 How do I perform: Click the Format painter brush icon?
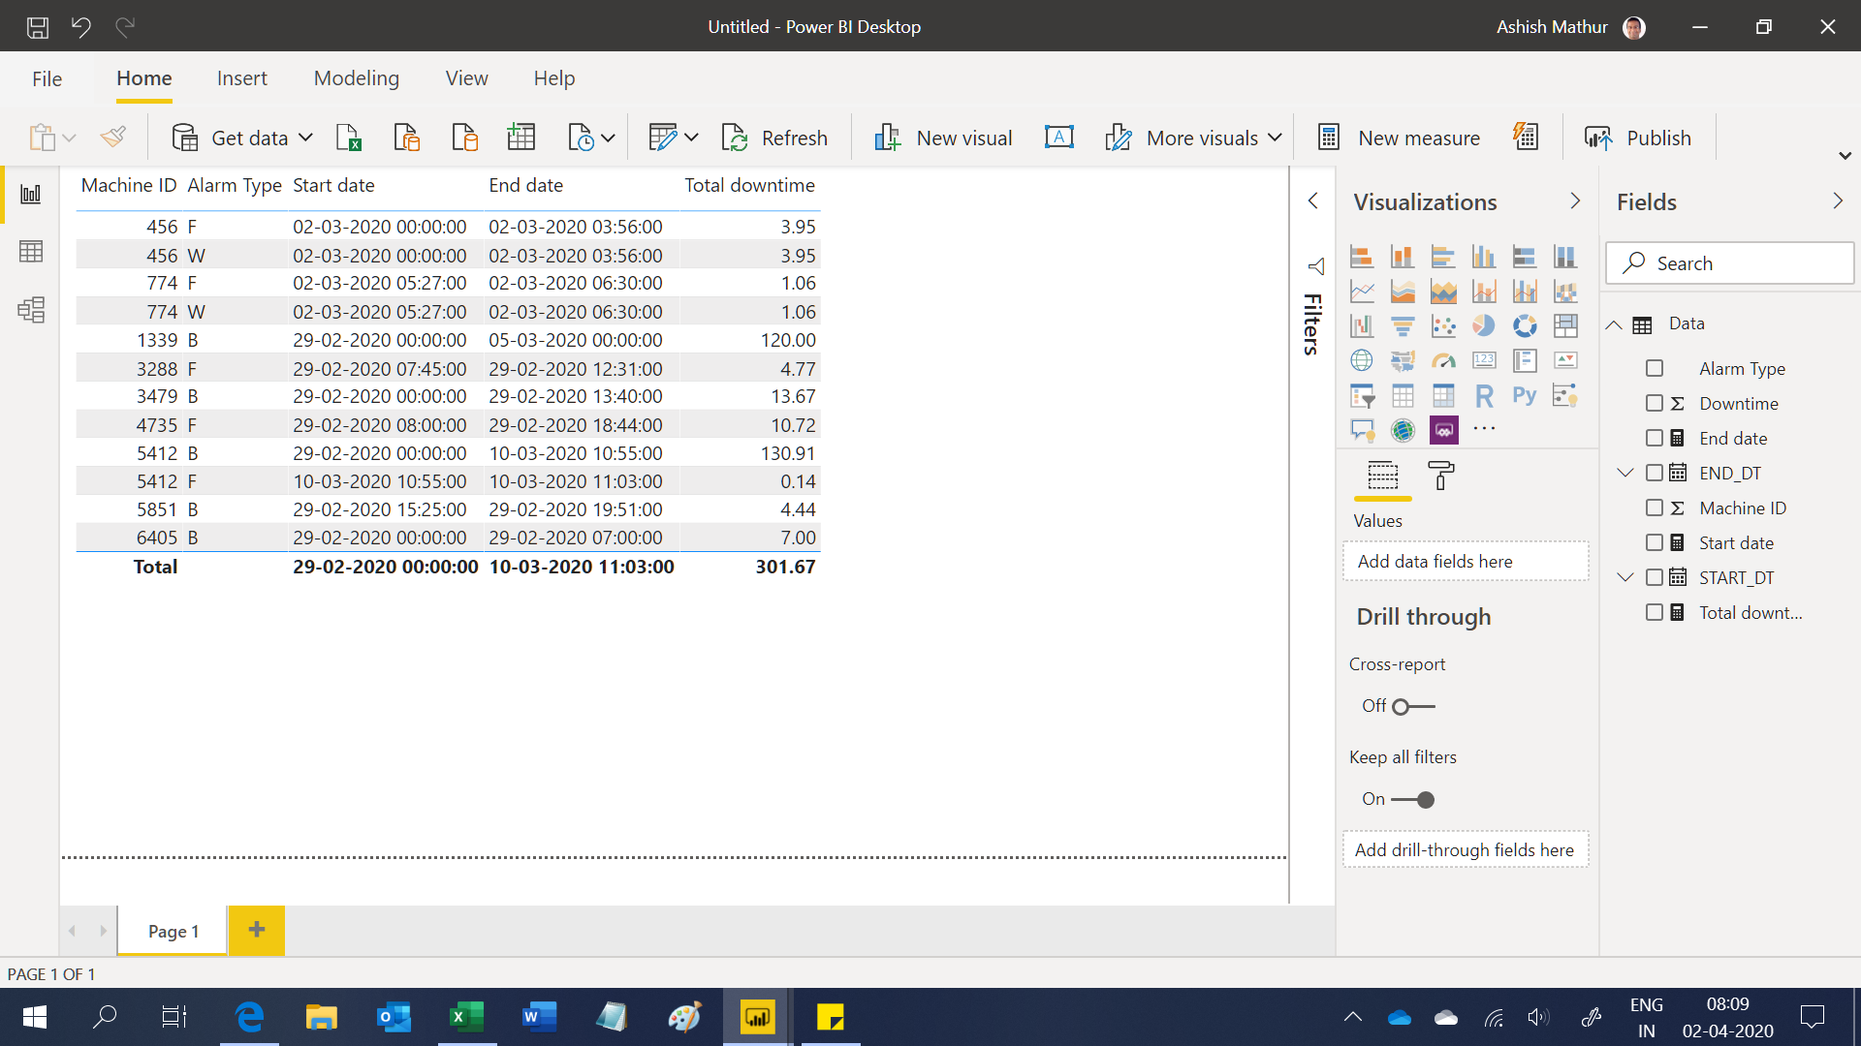112,138
